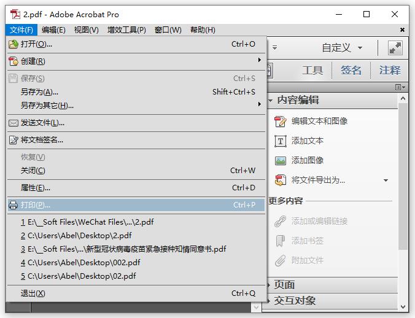This screenshot has width=415, height=318.
Task: Click the envelope icon beside Send File
Action: click(14, 123)
